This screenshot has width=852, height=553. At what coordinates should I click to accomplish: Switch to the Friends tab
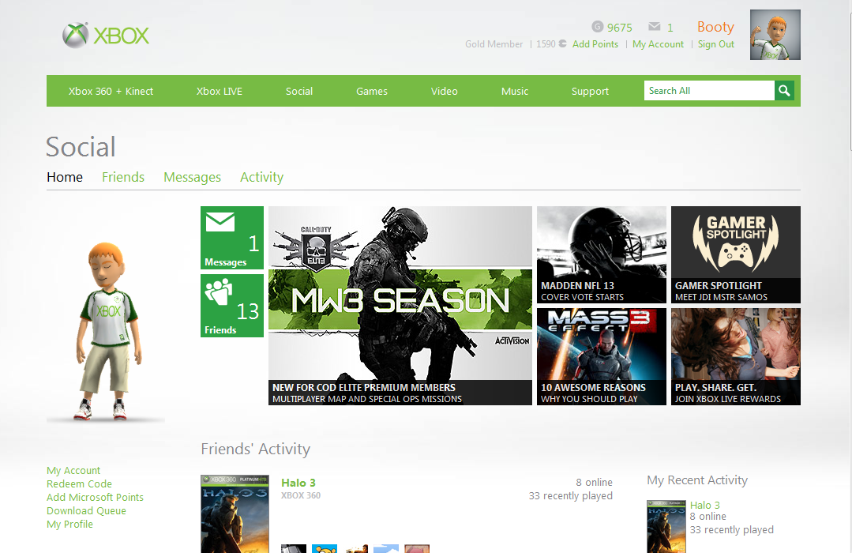tap(123, 177)
